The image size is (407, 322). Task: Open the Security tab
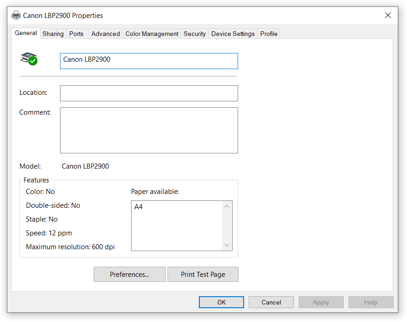[x=194, y=34]
